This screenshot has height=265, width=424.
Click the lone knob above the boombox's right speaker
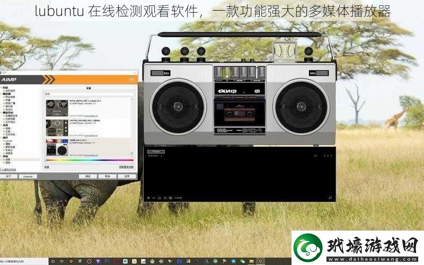308,51
